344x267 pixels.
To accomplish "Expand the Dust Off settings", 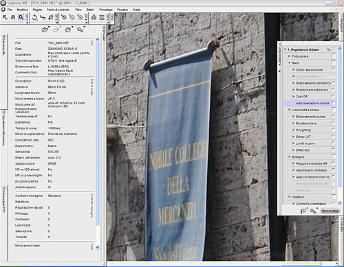I will pyautogui.click(x=293, y=96).
